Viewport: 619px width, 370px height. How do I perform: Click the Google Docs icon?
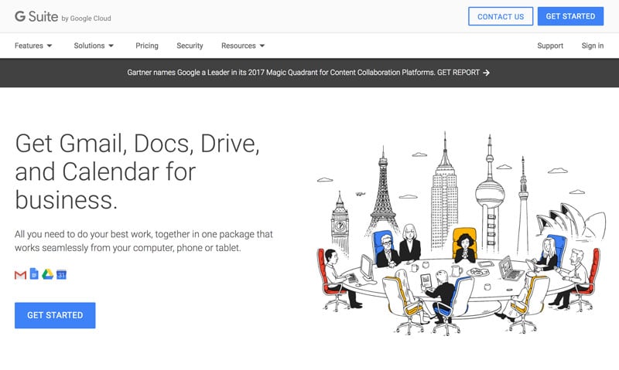tap(34, 273)
